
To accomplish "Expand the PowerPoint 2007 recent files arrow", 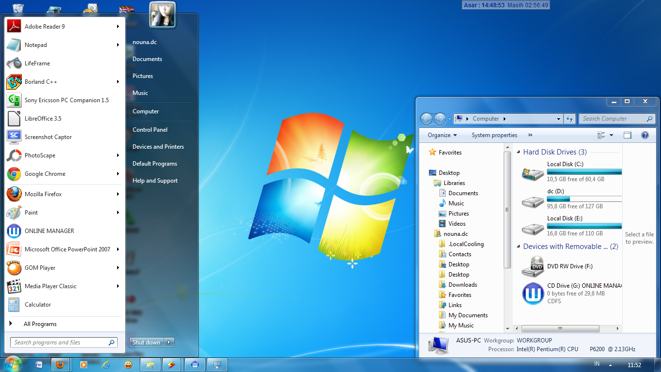I will coord(118,249).
